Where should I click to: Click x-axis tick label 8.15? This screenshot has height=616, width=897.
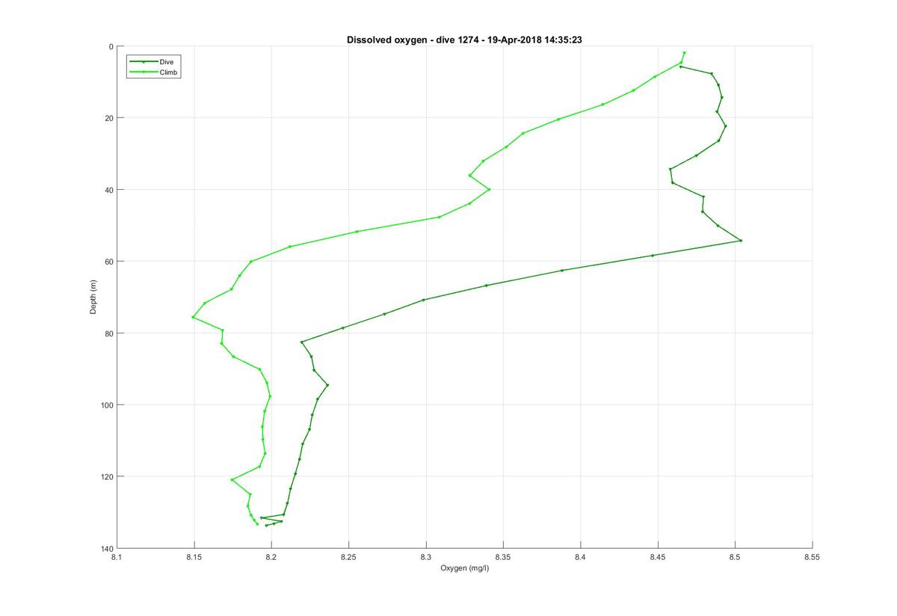coord(194,557)
